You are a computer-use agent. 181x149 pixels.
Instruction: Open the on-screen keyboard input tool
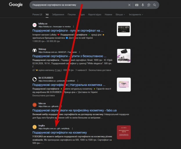137,5
